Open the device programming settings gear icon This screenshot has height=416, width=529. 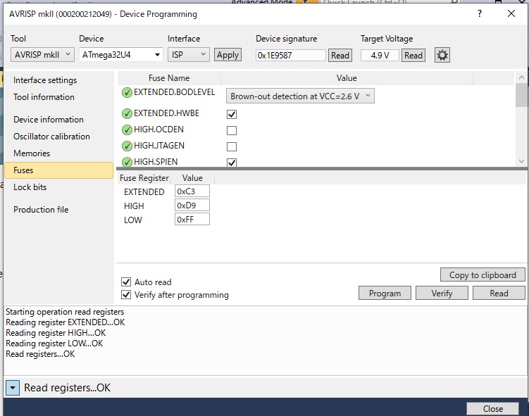coord(442,55)
